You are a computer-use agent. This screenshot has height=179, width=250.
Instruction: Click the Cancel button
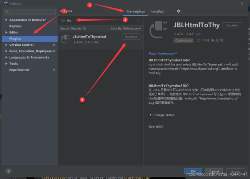pos(214,171)
